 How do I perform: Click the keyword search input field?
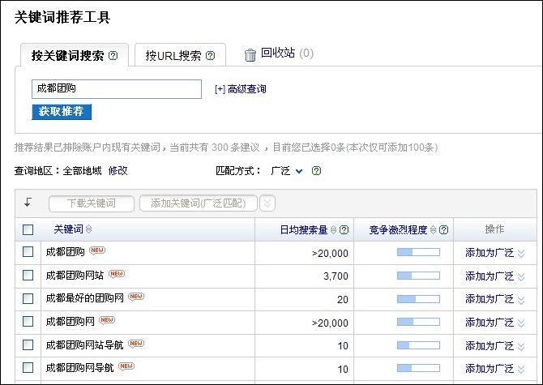tap(116, 88)
